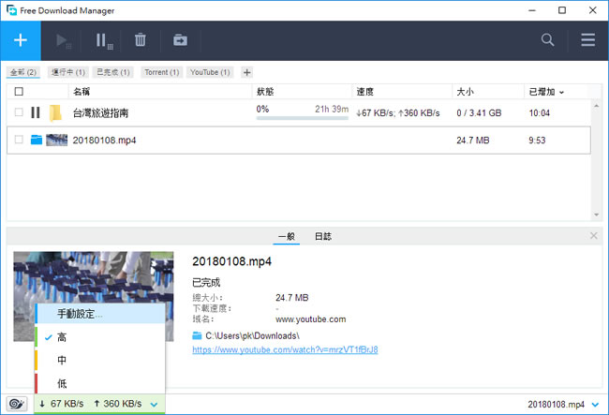Switch to the 一般 details tab

(x=287, y=236)
